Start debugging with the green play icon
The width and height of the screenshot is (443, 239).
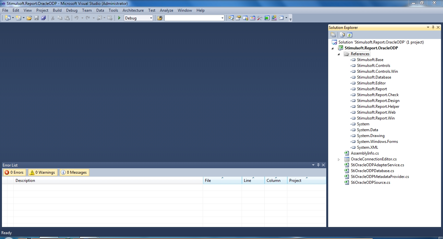[119, 18]
